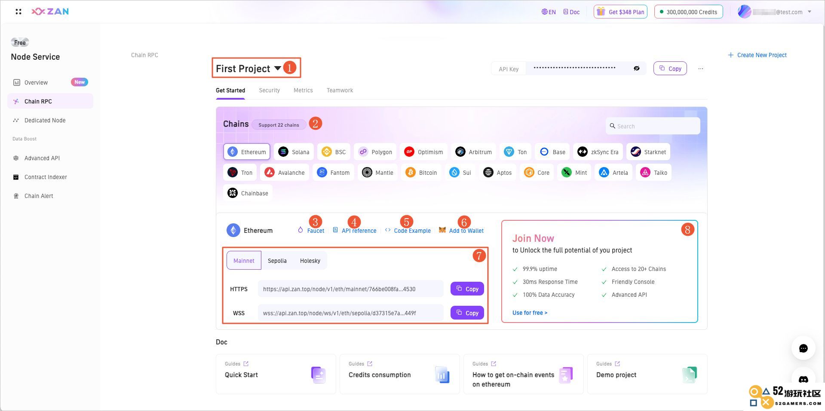Viewport: 825px width, 411px height.
Task: Open the chat support bubble
Action: [x=804, y=348]
